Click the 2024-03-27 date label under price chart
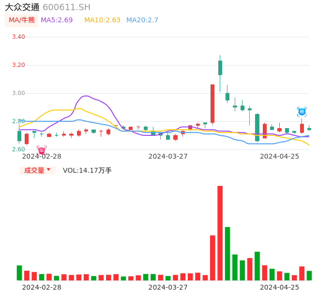The height and width of the screenshot is (294, 332). click(x=168, y=156)
